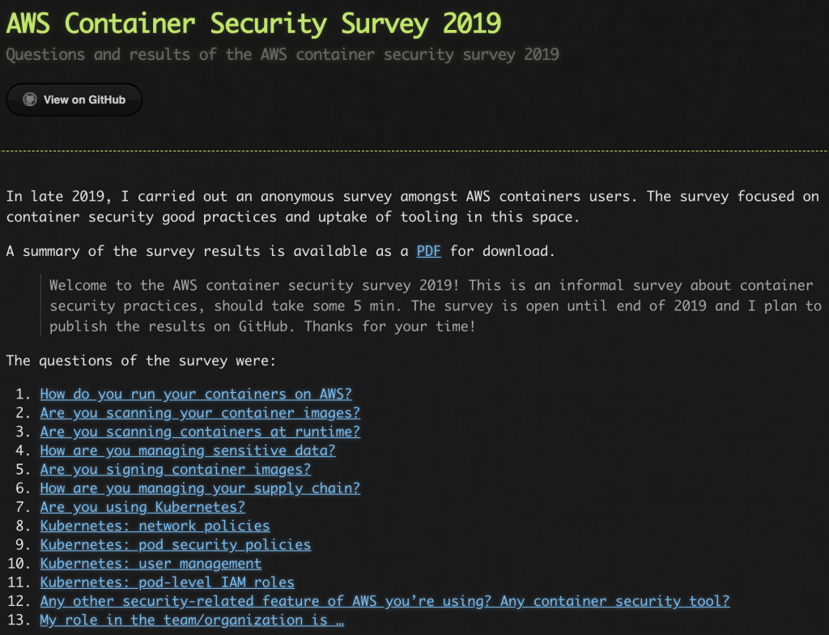Download the PDF summary link
829x635 pixels.
[428, 251]
